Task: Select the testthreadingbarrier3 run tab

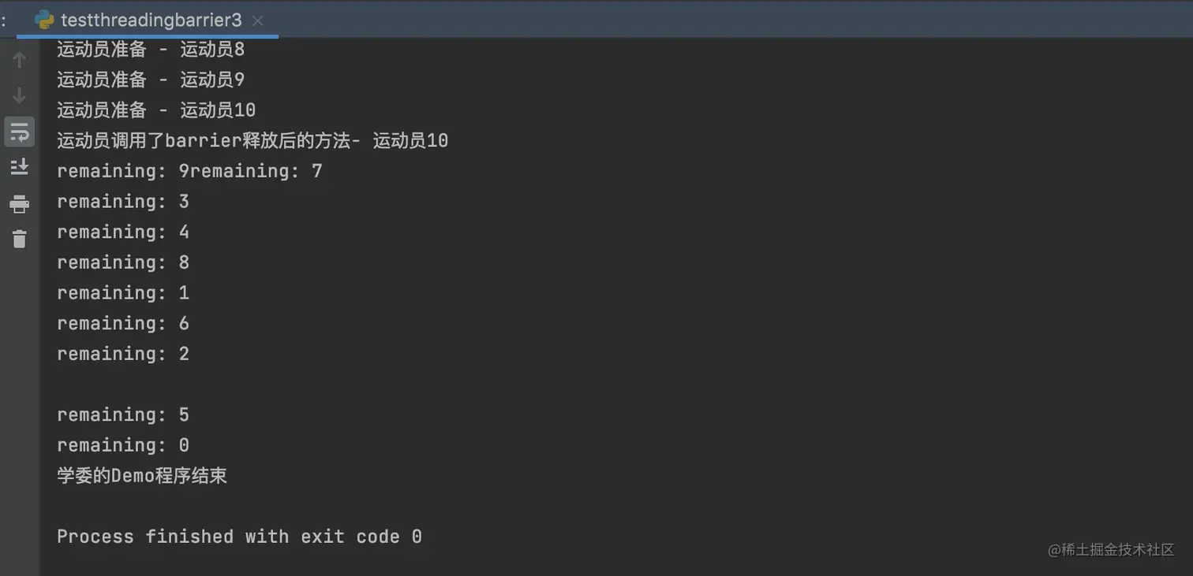Action: pyautogui.click(x=151, y=20)
